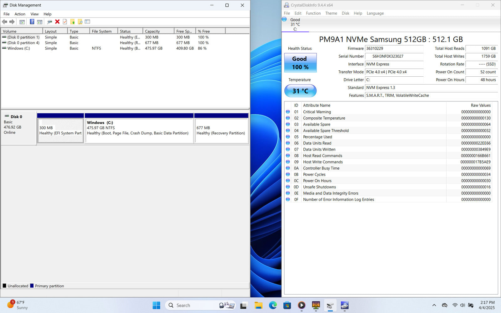This screenshot has height=313, width=501.
Task: Open the File menu in CrystalDiskInfo
Action: click(x=287, y=13)
